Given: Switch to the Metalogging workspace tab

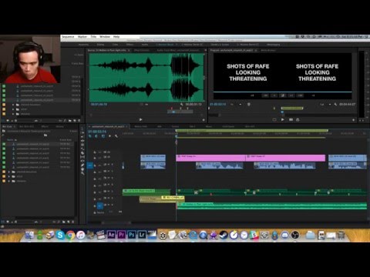Looking at the screenshot, I should (x=273, y=45).
